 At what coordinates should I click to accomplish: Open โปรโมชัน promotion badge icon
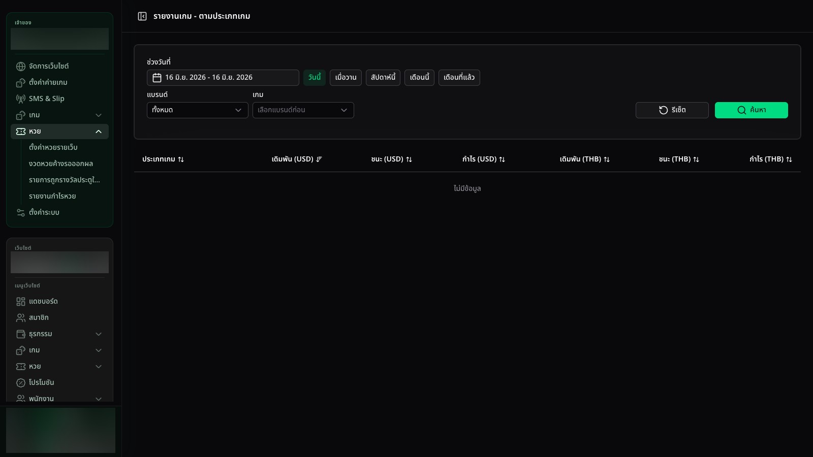pyautogui.click(x=21, y=383)
